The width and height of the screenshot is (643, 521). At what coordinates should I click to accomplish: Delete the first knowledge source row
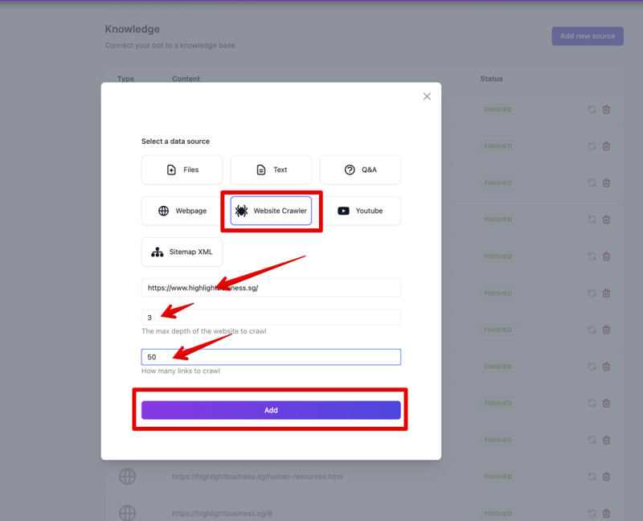click(x=607, y=109)
